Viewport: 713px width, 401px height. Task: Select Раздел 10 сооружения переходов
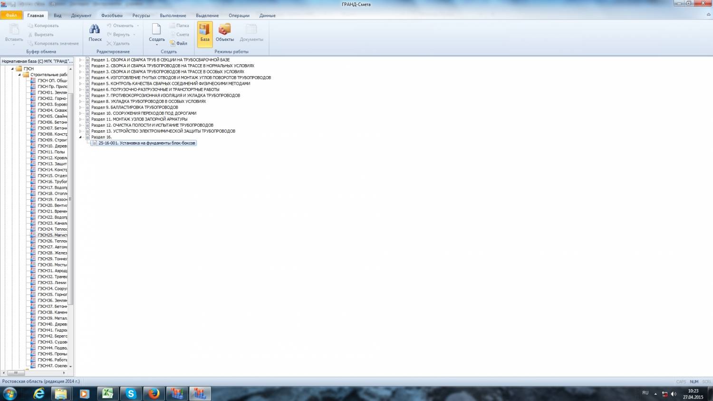pyautogui.click(x=144, y=113)
